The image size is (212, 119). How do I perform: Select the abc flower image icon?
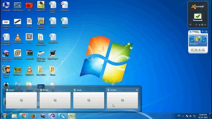(x=29, y=7)
